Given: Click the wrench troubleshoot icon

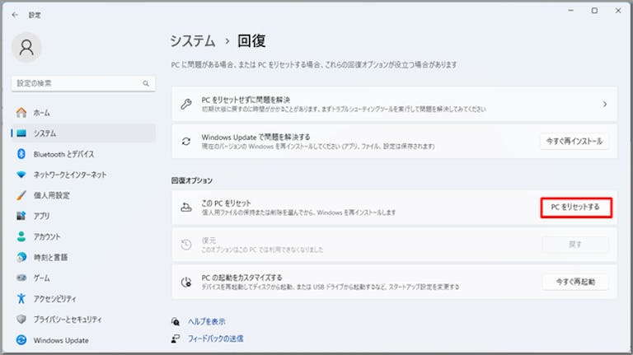Looking at the screenshot, I should pyautogui.click(x=186, y=104).
